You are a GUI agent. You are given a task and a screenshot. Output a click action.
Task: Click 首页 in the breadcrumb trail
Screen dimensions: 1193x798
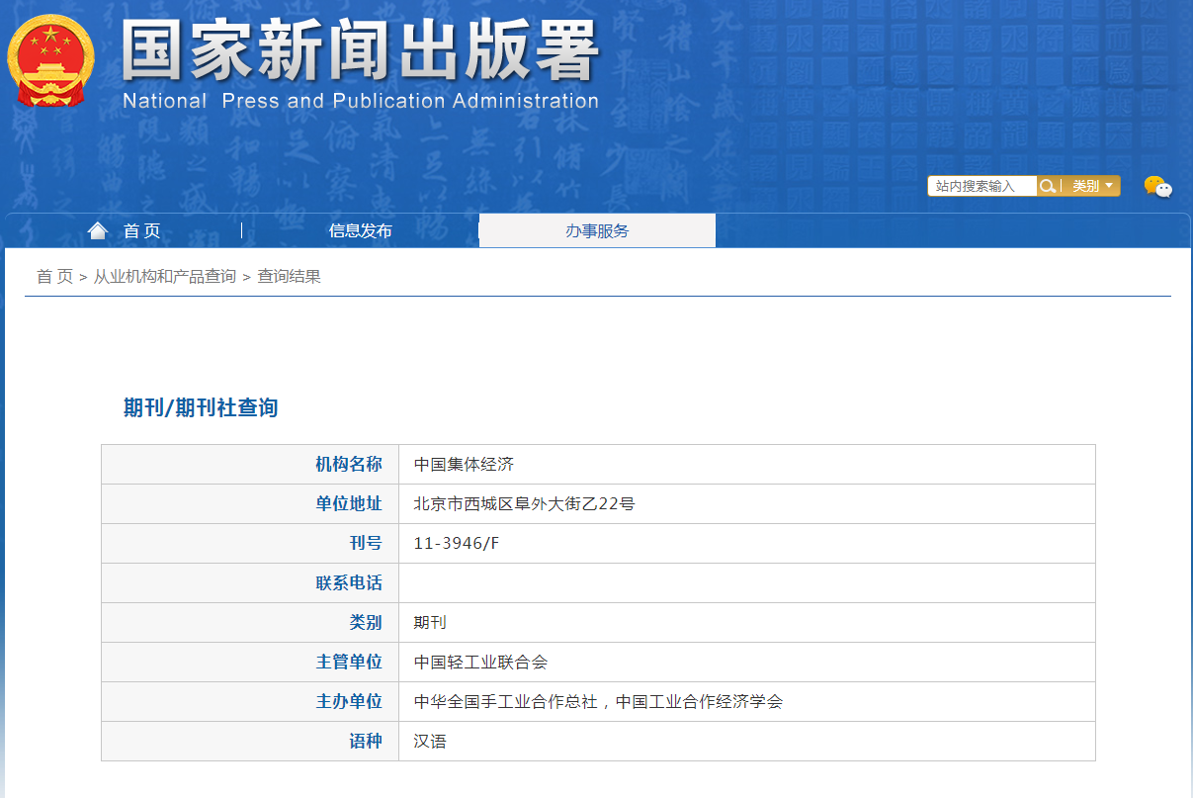coord(54,277)
